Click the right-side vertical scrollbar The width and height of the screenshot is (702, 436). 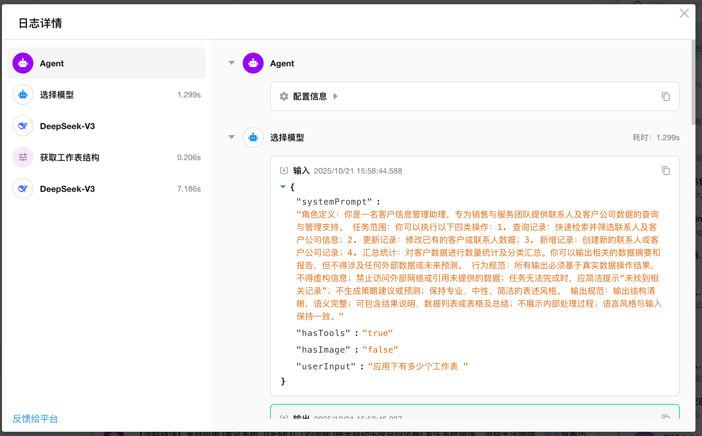tap(693, 82)
